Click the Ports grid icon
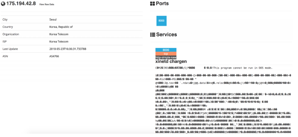Screen dimensions: 298x137 (x=152, y=4)
